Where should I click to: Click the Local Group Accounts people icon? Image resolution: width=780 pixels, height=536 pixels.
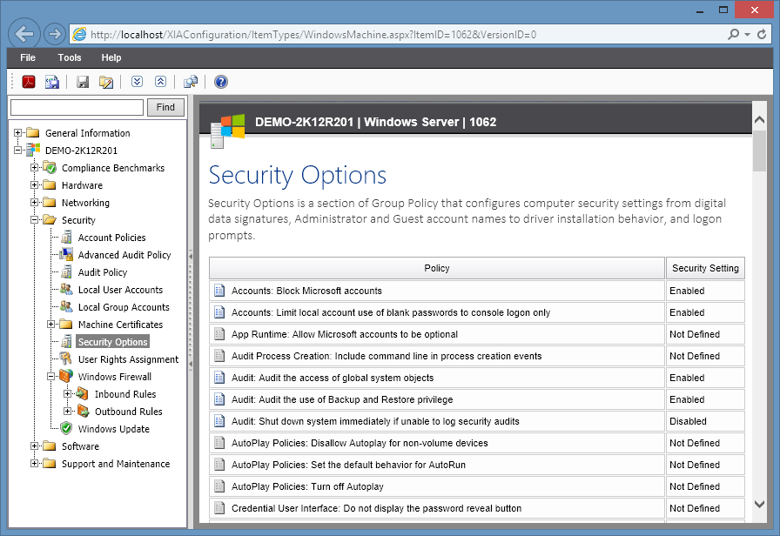[66, 306]
